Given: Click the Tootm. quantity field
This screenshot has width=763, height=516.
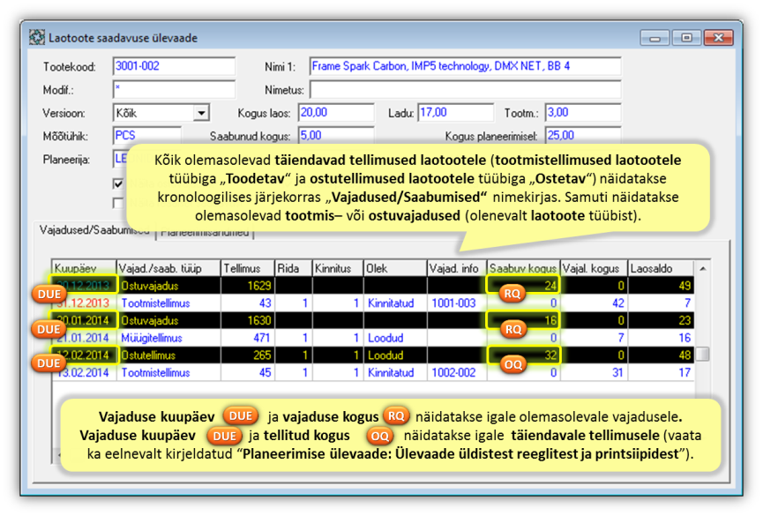Looking at the screenshot, I should click(583, 112).
